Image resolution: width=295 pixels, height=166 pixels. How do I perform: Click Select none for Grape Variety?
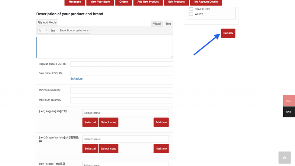[x=109, y=149]
